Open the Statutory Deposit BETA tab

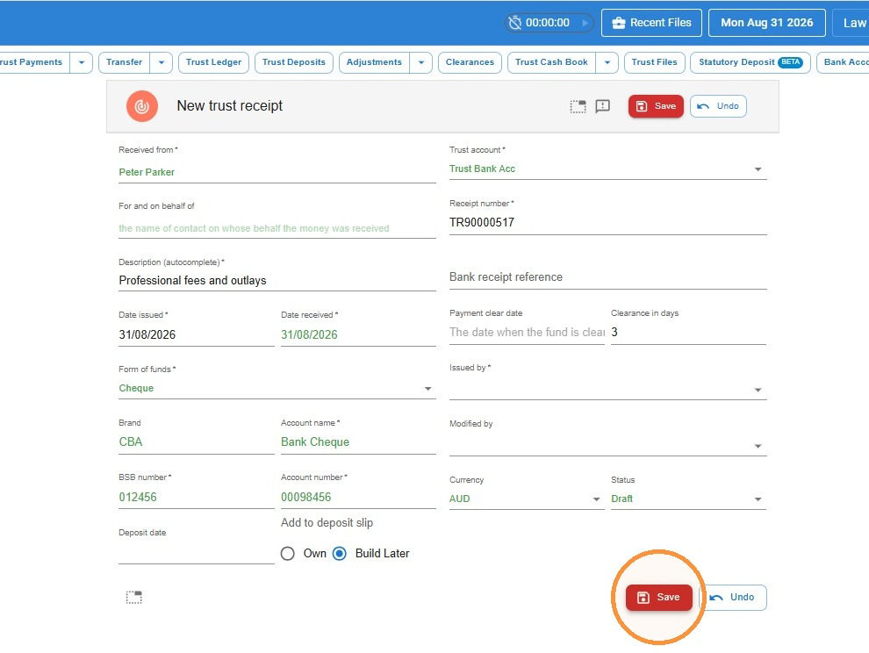pos(750,62)
